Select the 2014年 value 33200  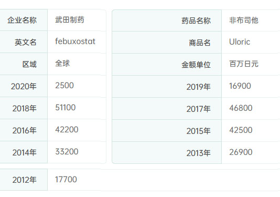coord(67,152)
